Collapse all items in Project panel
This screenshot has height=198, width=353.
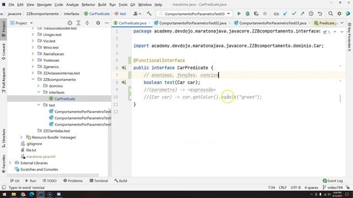[87, 23]
